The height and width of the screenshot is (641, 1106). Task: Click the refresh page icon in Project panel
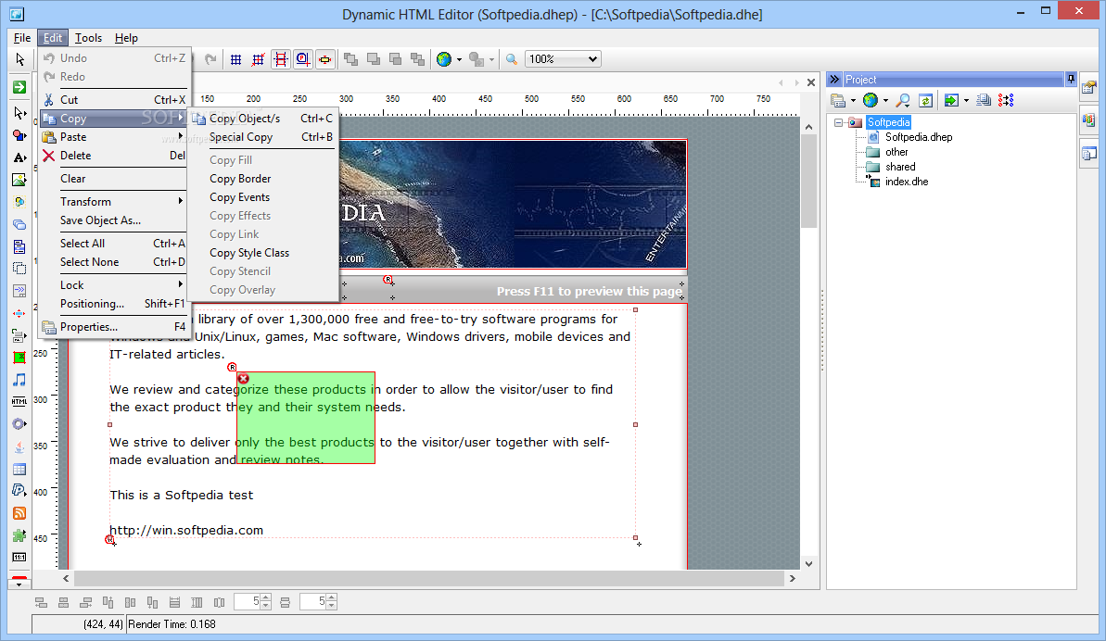925,101
